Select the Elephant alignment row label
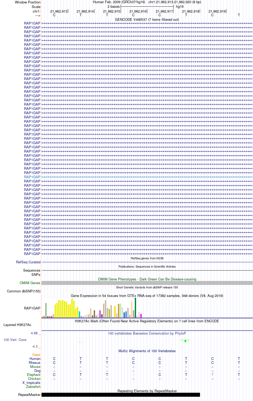 click(x=34, y=375)
